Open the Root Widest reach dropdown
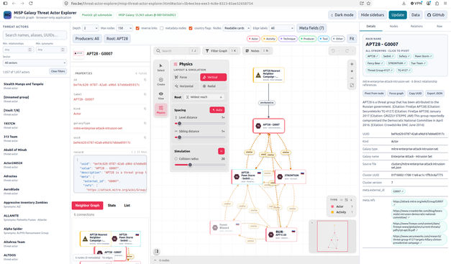 [205, 97]
